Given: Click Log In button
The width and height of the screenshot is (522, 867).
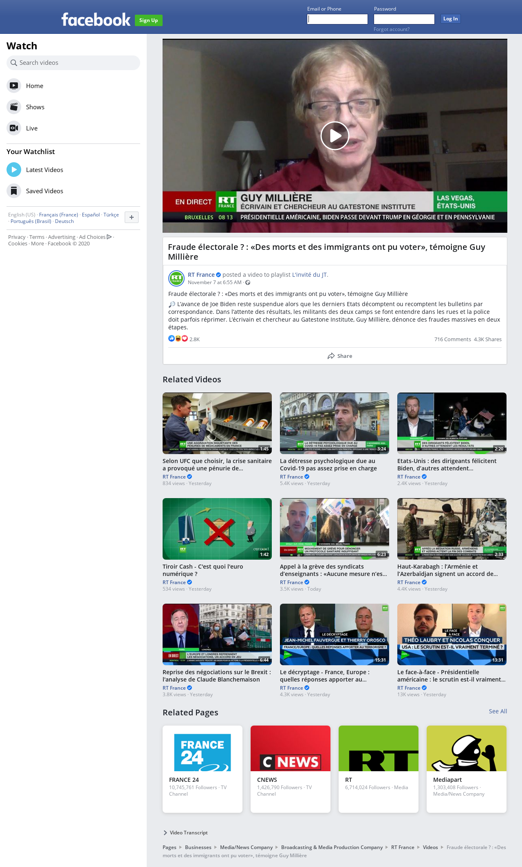Looking at the screenshot, I should [x=450, y=19].
